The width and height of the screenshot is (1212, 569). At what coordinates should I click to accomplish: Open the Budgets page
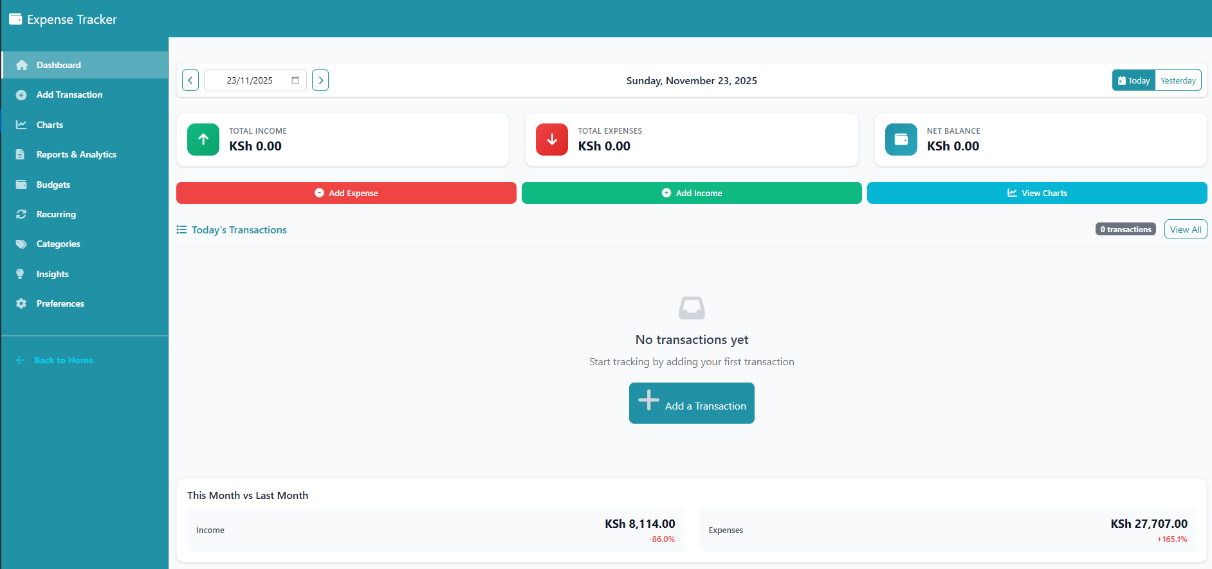click(85, 185)
